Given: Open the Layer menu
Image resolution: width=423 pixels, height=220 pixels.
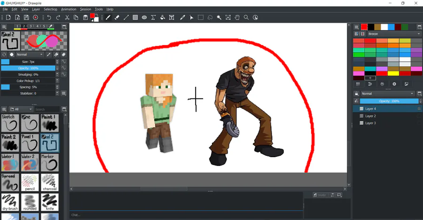Looking at the screenshot, I should pos(36,9).
